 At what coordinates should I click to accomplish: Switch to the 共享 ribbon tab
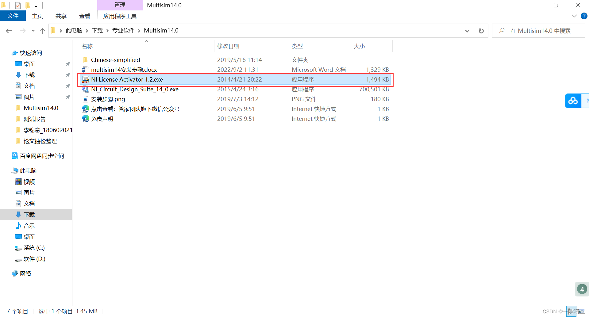pyautogui.click(x=61, y=16)
